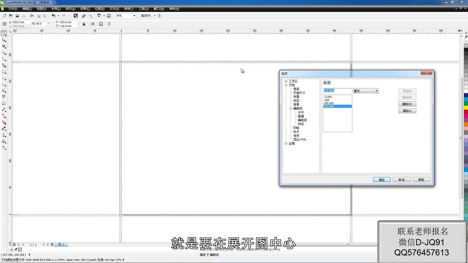Open the 工具(O) menu
Screen dimensions: 468x263
[143, 8]
